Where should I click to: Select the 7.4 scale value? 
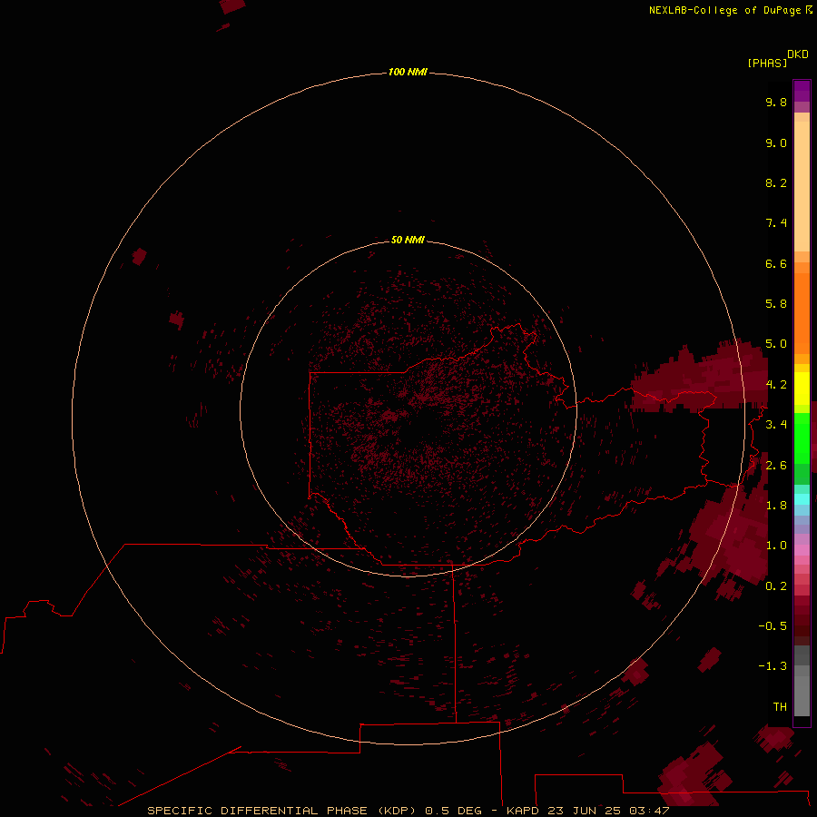[776, 223]
